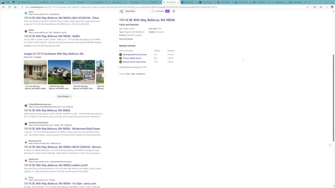Expand See more details
335x188 pixels.
click(x=126, y=39)
